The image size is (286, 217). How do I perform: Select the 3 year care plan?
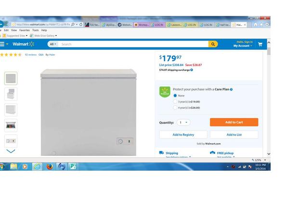(175, 102)
